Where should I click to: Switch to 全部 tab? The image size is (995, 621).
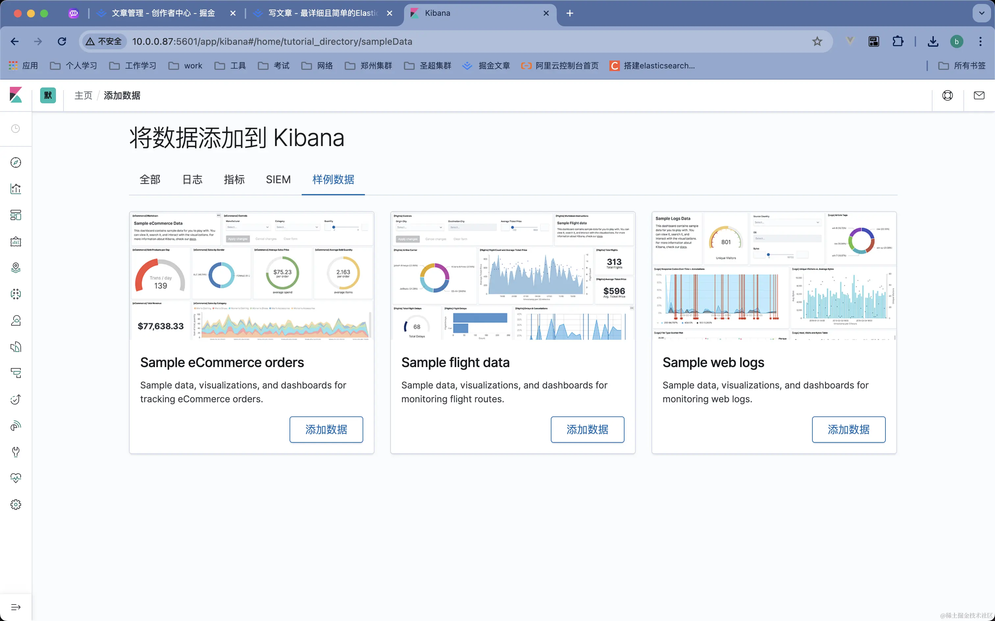(150, 180)
